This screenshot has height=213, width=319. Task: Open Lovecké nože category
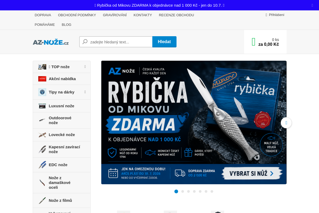click(x=62, y=135)
